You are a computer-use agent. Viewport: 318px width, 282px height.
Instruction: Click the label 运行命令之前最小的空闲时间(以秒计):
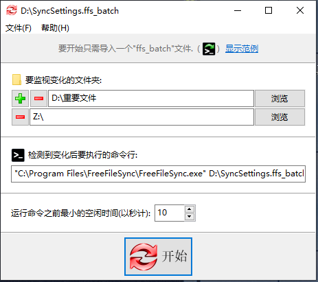pyautogui.click(x=80, y=213)
